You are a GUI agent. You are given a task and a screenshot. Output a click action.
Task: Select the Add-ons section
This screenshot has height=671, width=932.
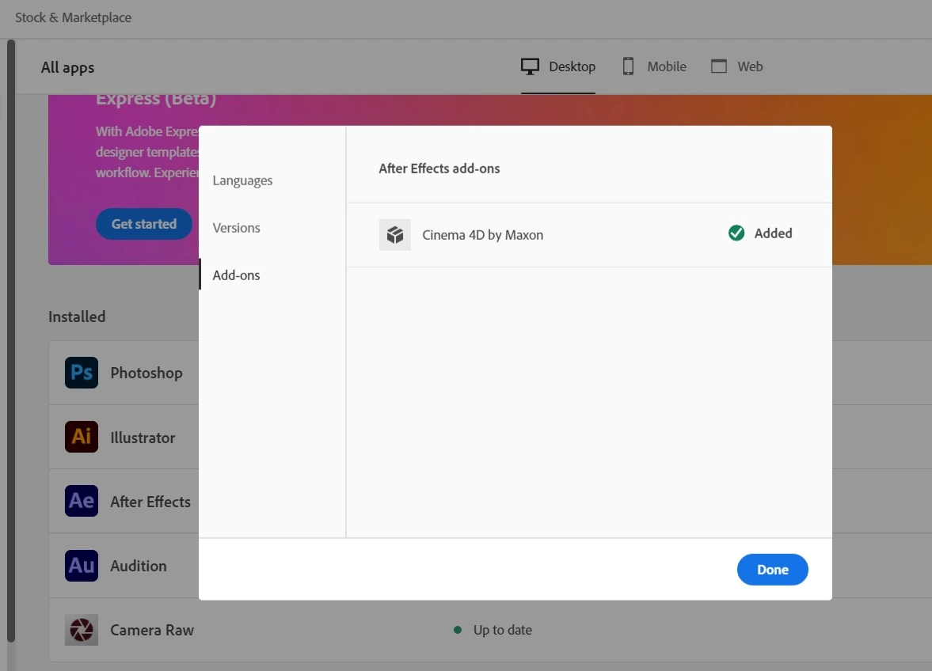(x=237, y=275)
